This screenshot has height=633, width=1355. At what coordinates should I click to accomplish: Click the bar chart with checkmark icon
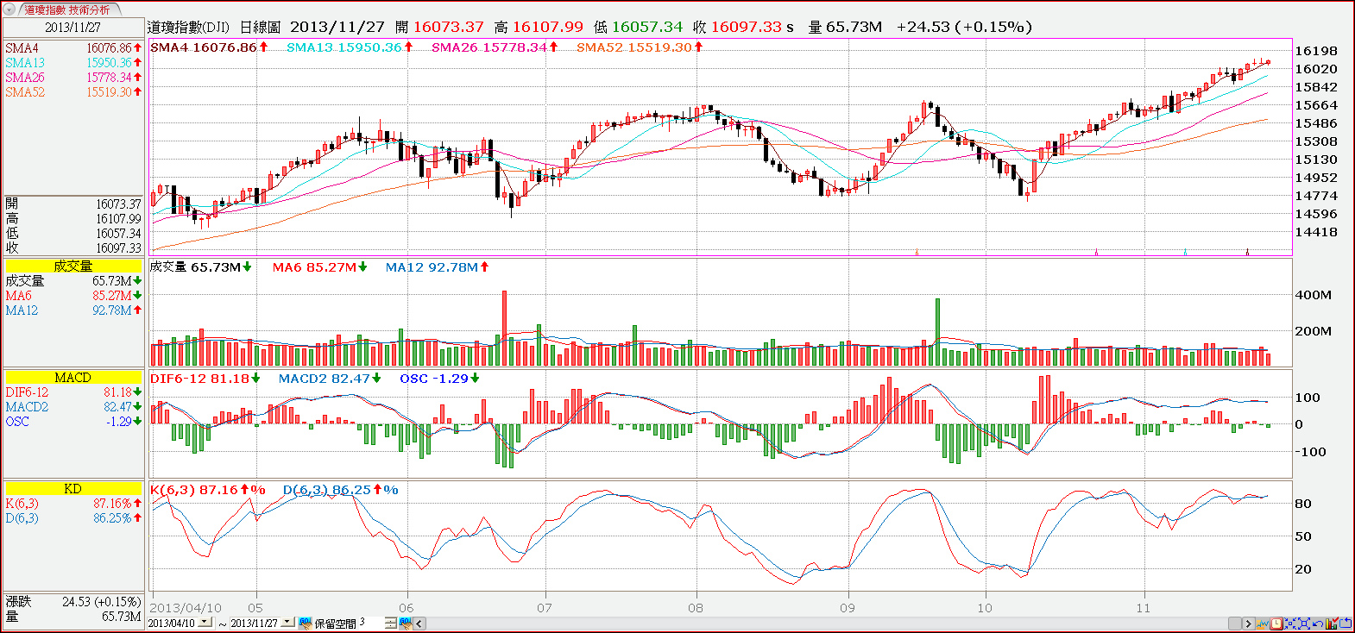coord(1332,623)
